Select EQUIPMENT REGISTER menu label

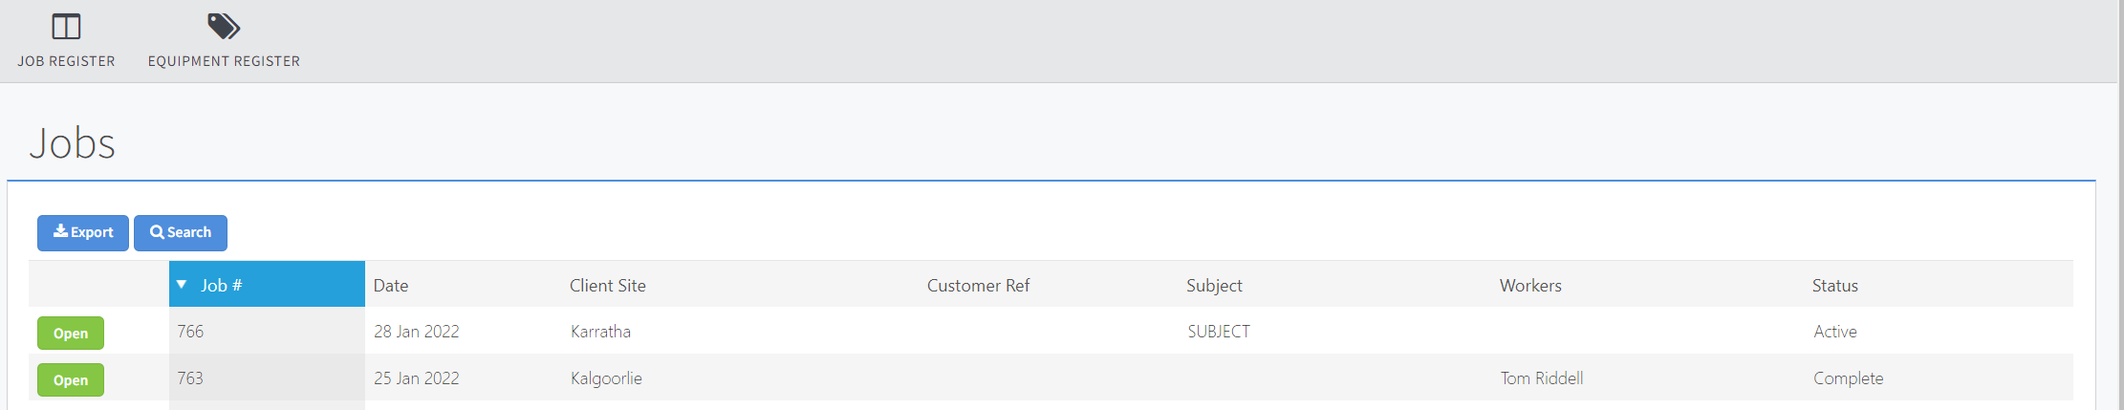click(224, 61)
